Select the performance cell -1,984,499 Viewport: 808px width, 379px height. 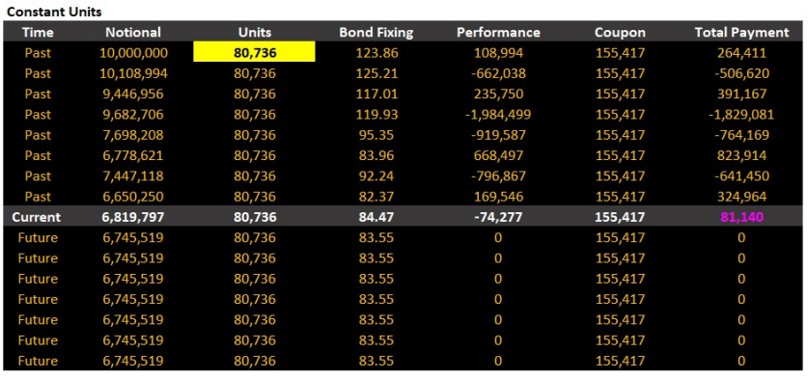click(498, 115)
